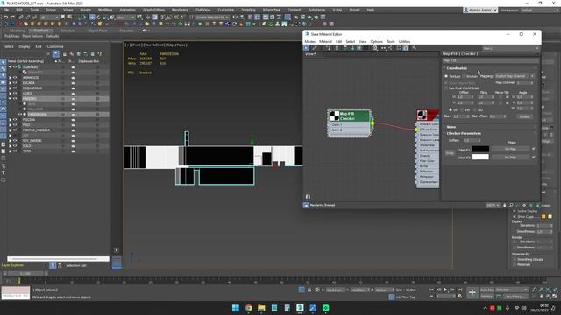Screen dimensions: 561x315
Task: Click the selection lock icon in status bar
Action: [x=309, y=290]
